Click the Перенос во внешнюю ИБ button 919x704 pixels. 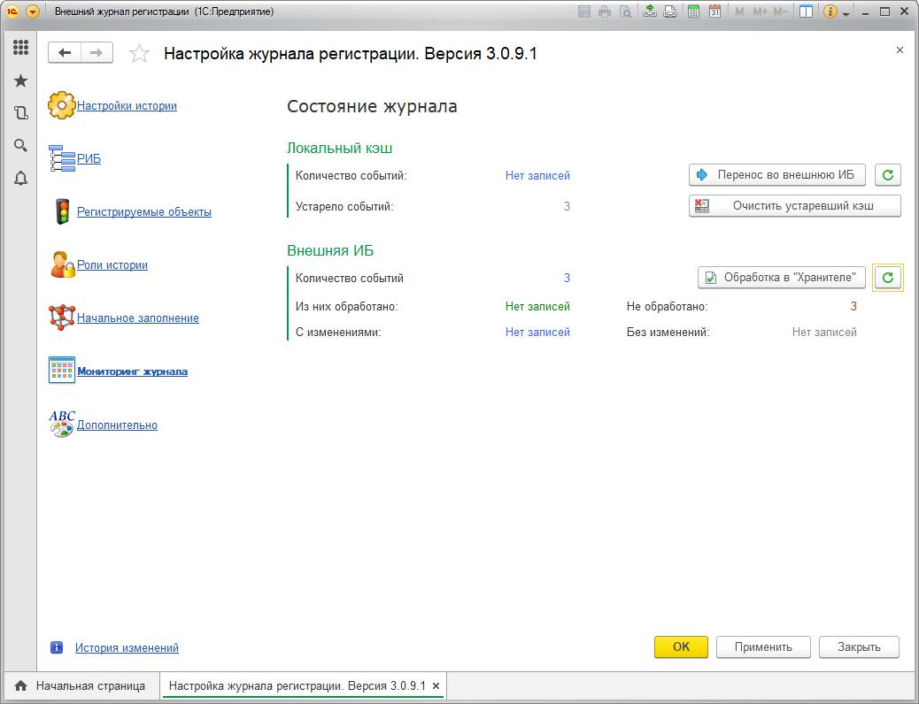(776, 175)
